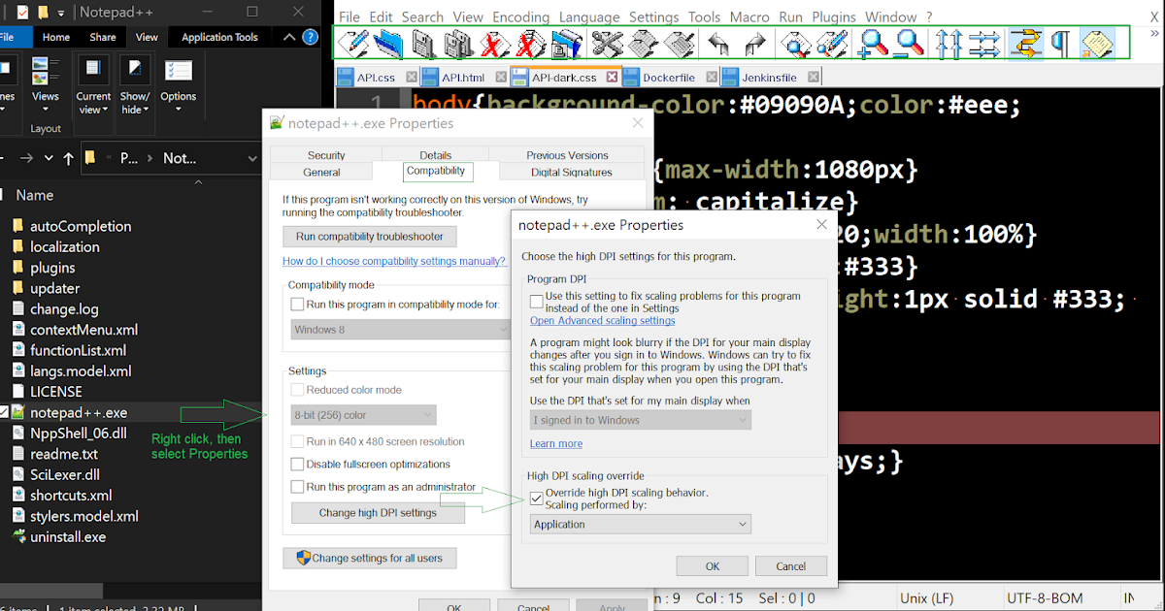Click Open Advanced scaling settings link
This screenshot has width=1165, height=611.
[x=602, y=320]
